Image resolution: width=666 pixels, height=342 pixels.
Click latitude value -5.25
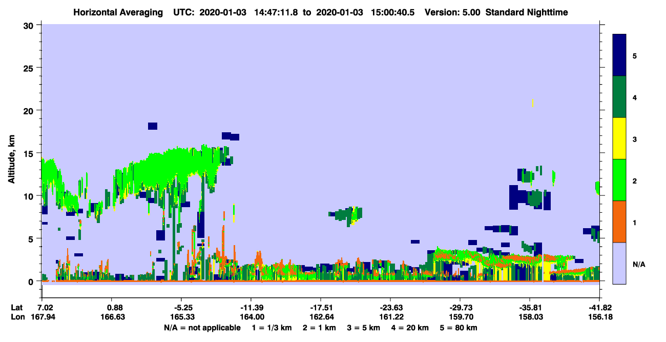click(x=183, y=308)
